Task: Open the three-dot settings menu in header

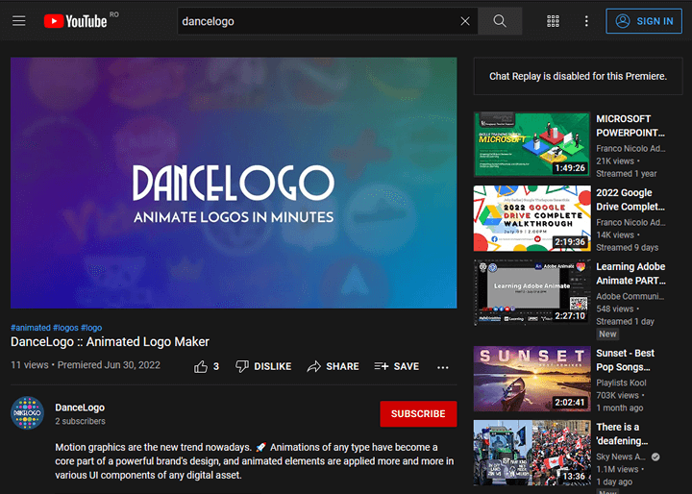Action: coord(586,21)
